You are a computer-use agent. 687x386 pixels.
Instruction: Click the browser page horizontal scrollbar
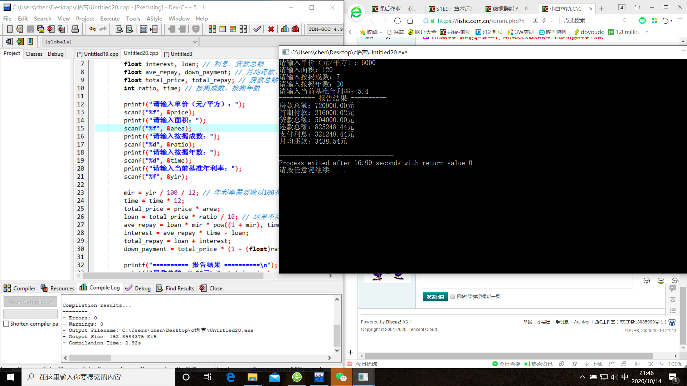508,356
